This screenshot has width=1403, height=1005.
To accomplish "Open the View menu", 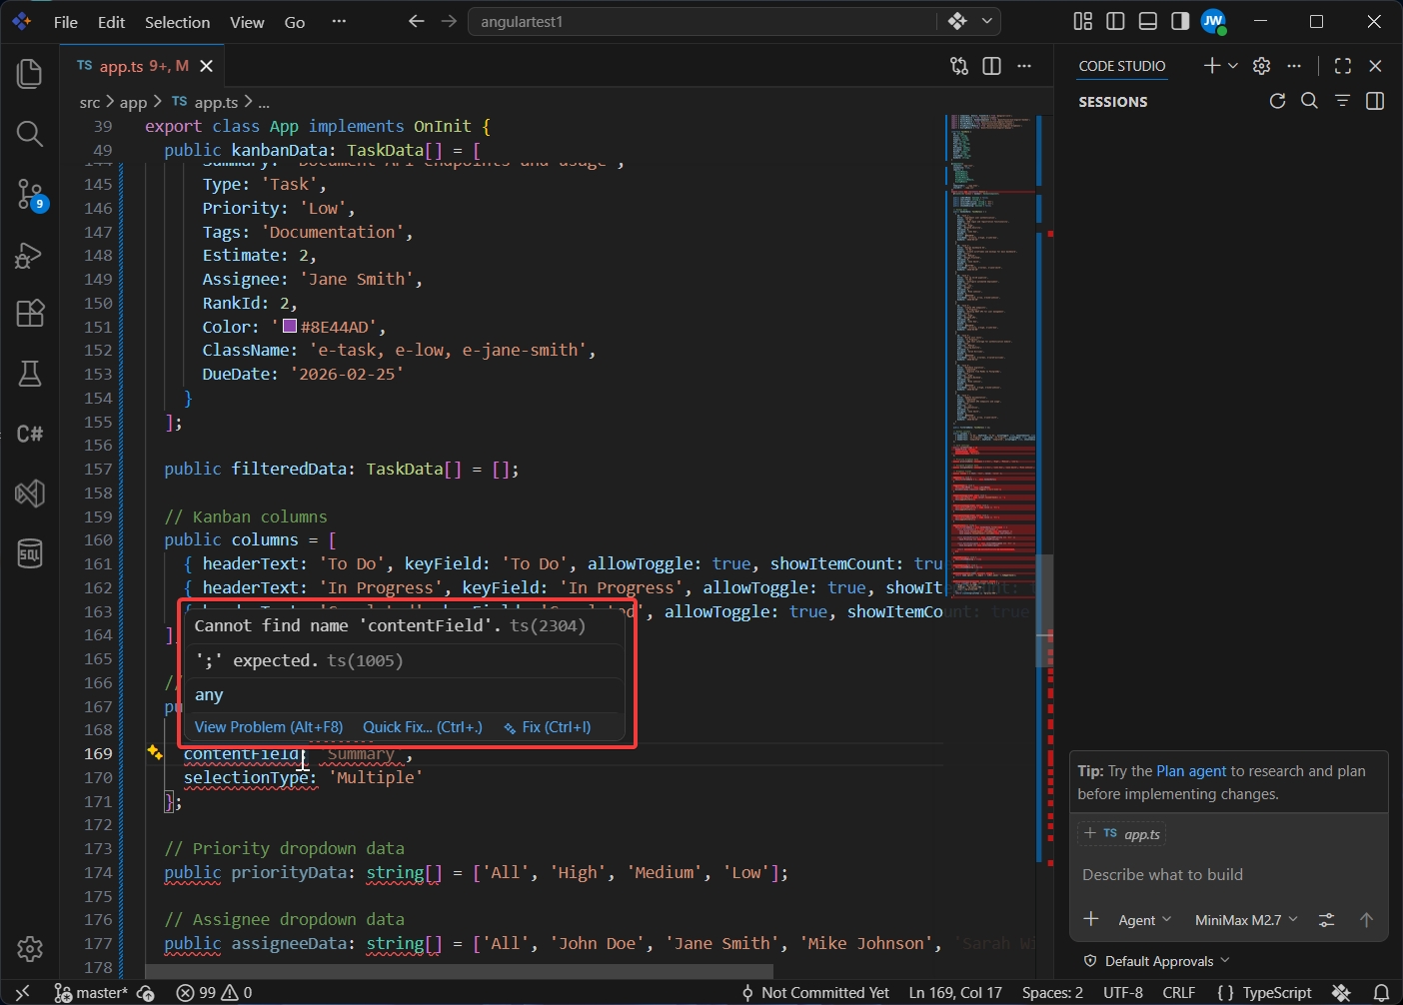I will click(x=248, y=22).
